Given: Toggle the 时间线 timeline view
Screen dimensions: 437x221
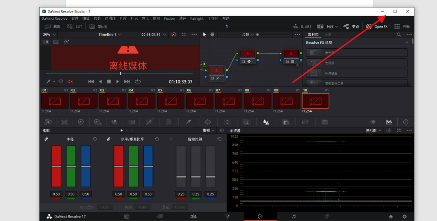Looking at the screenshot, I should pos(302,27).
